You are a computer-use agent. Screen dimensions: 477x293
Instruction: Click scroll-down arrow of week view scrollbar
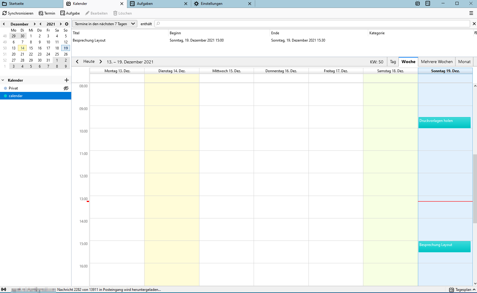[475, 284]
